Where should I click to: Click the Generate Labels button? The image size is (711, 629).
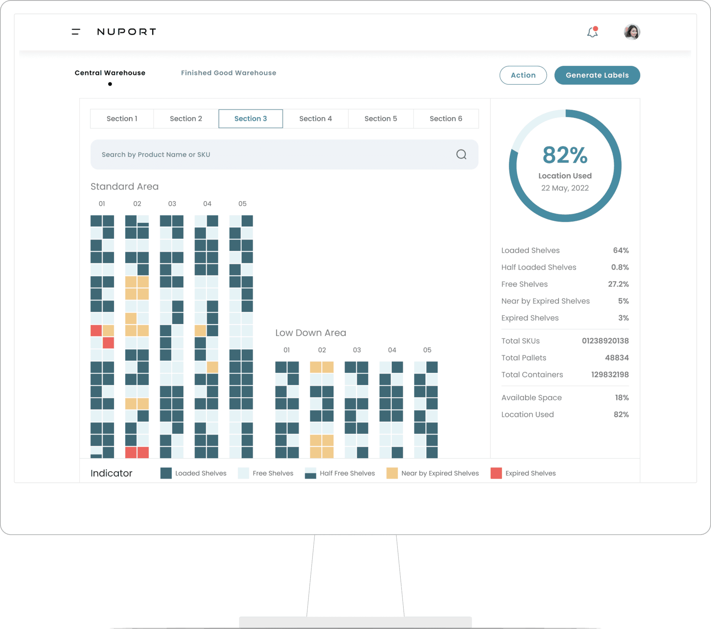[x=597, y=75]
